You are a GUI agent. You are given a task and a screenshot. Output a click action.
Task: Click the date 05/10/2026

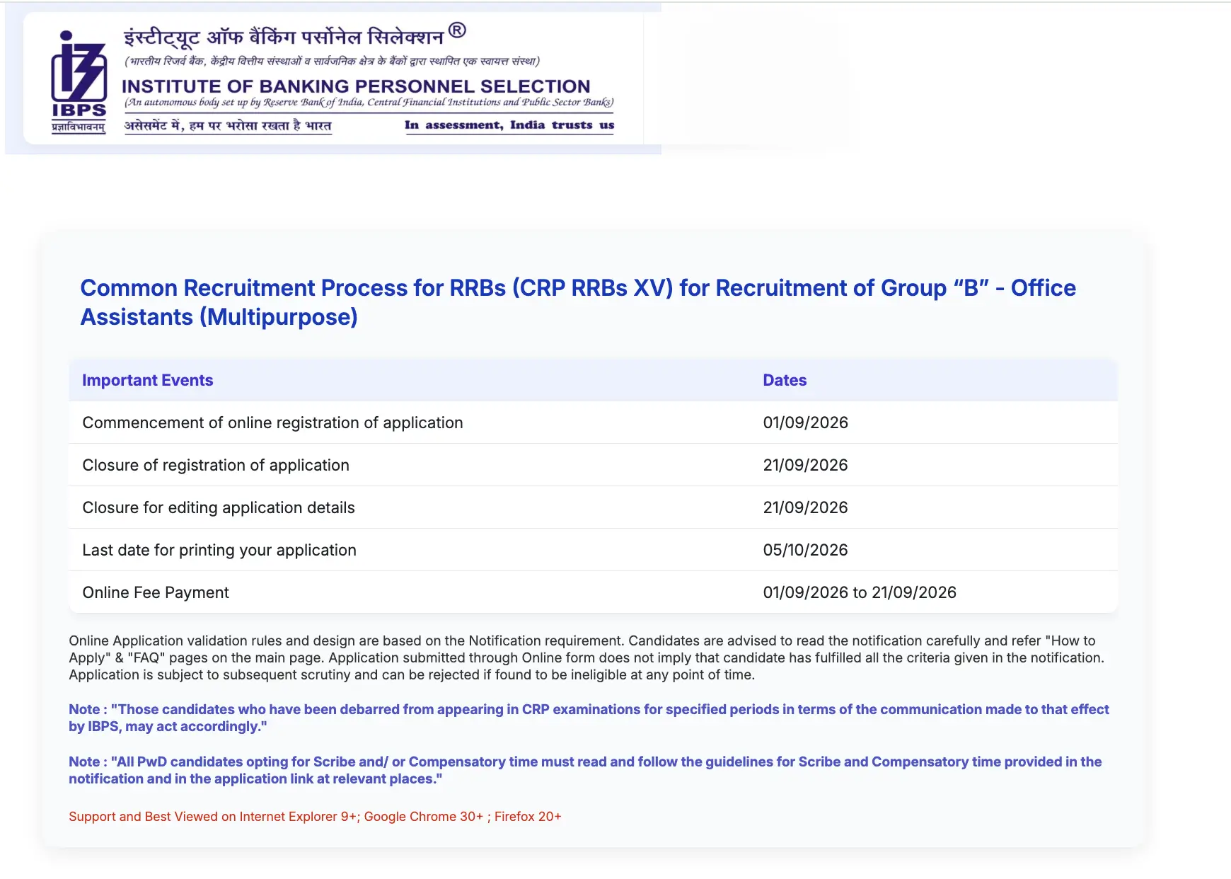[x=805, y=550]
